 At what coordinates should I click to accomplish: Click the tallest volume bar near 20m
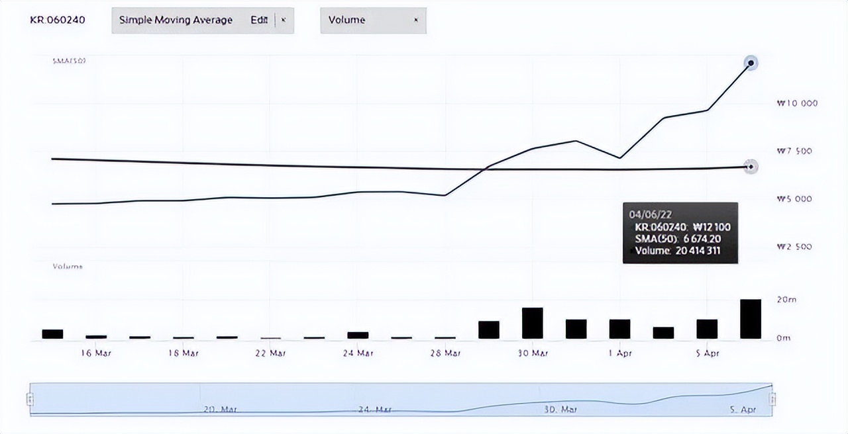pos(751,320)
